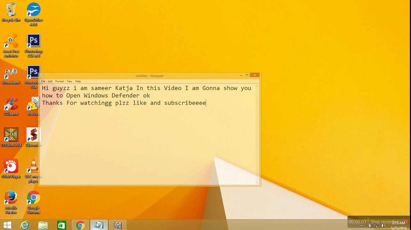411x230 pixels.
Task: Place cursor after "subscribeeee" in Notepad text
Action: coord(207,103)
